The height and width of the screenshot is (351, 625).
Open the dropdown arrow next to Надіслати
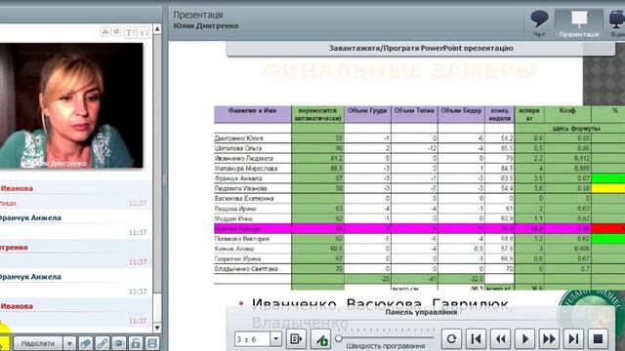point(69,343)
